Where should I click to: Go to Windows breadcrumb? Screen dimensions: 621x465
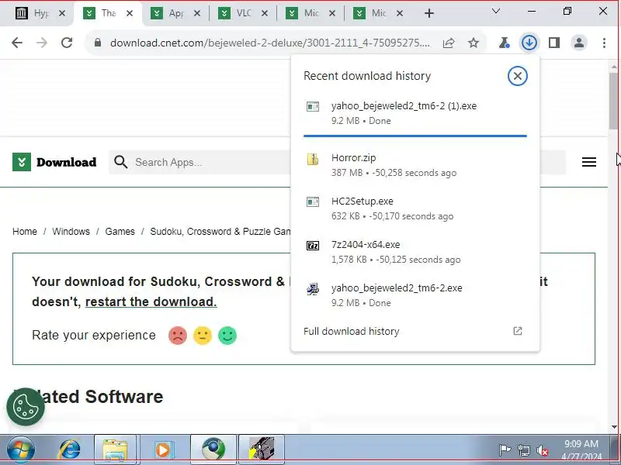tap(71, 231)
